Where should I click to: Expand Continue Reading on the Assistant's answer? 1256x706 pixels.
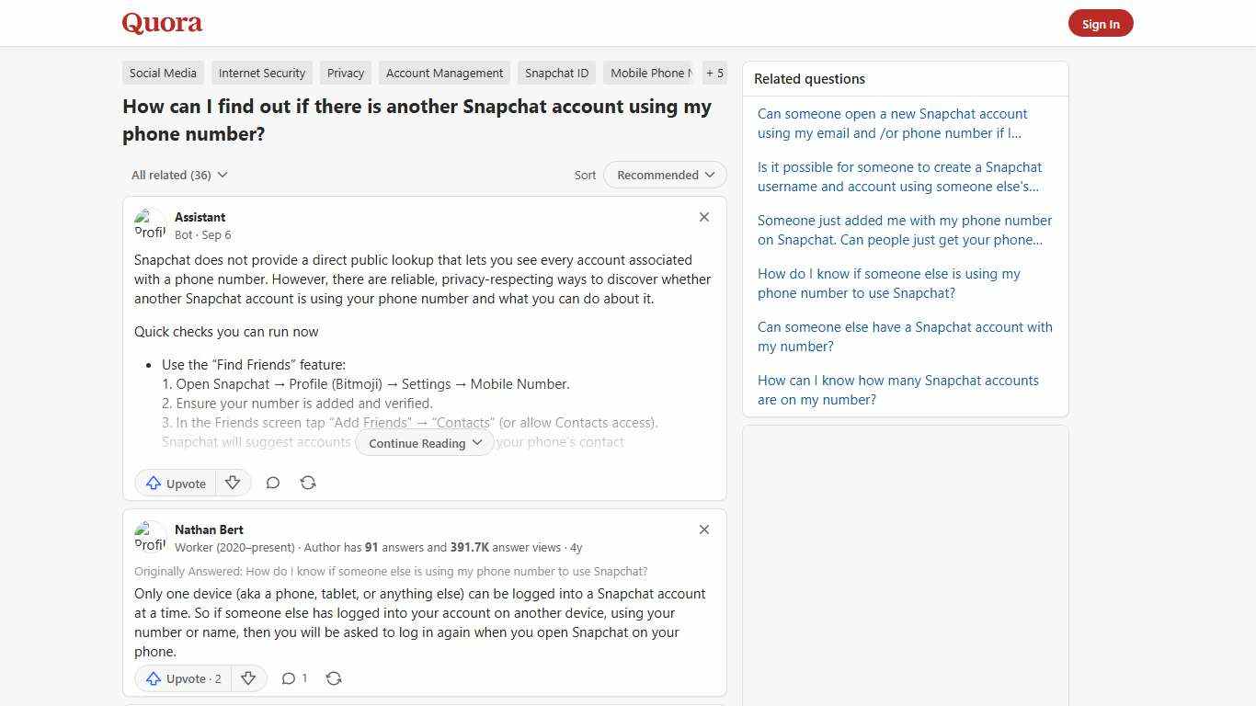pyautogui.click(x=424, y=442)
